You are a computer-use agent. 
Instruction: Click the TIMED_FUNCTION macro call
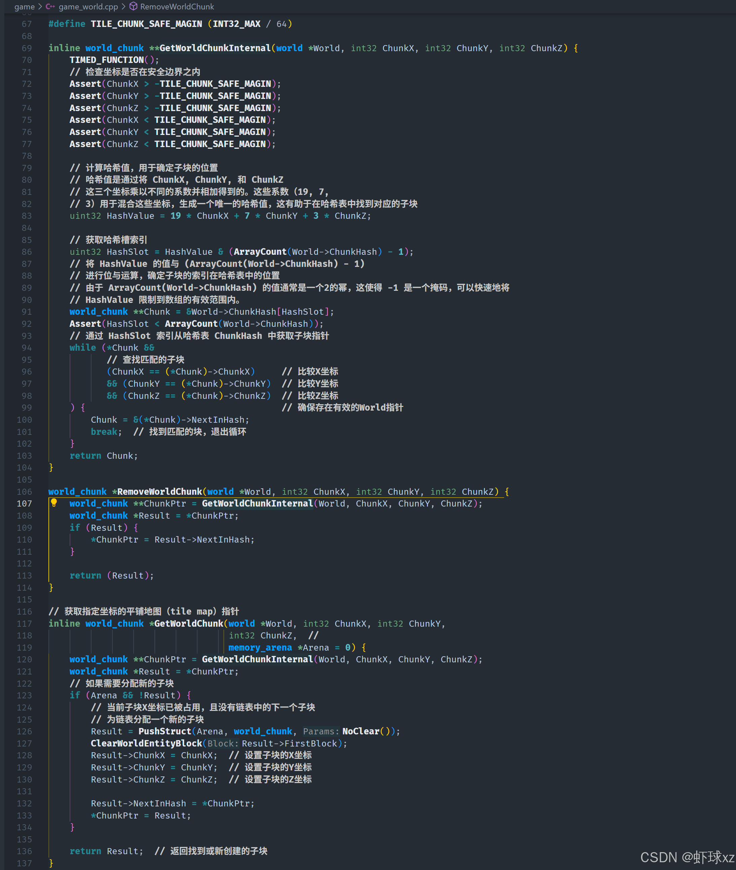pyautogui.click(x=106, y=60)
